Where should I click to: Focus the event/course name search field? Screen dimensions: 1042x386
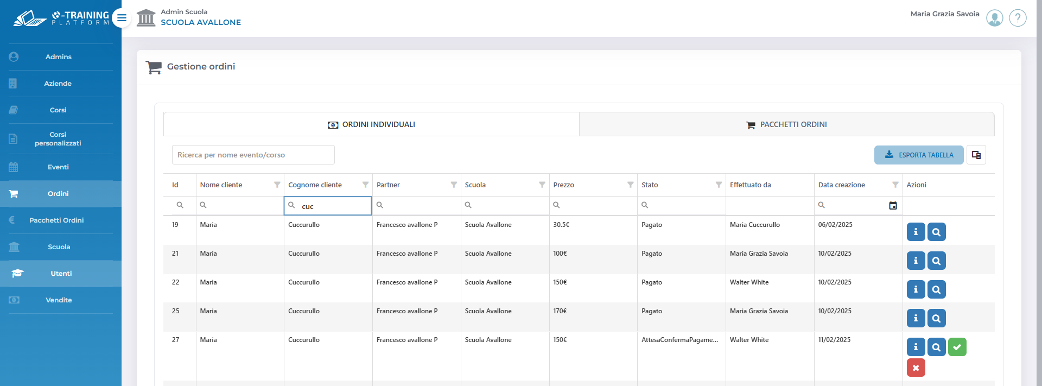tap(253, 155)
